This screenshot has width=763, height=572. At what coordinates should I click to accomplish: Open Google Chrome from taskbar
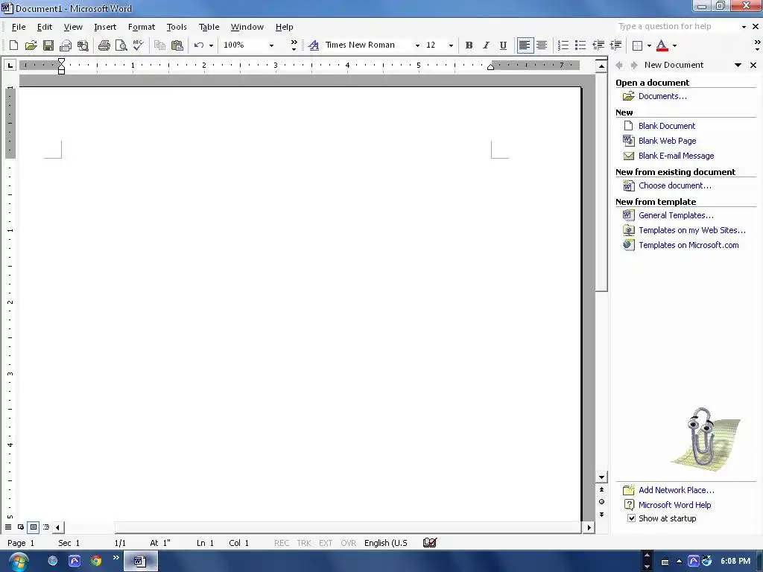(x=96, y=561)
